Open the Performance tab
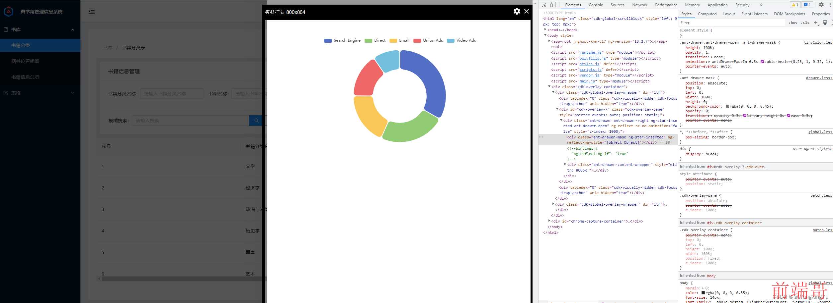 (666, 5)
